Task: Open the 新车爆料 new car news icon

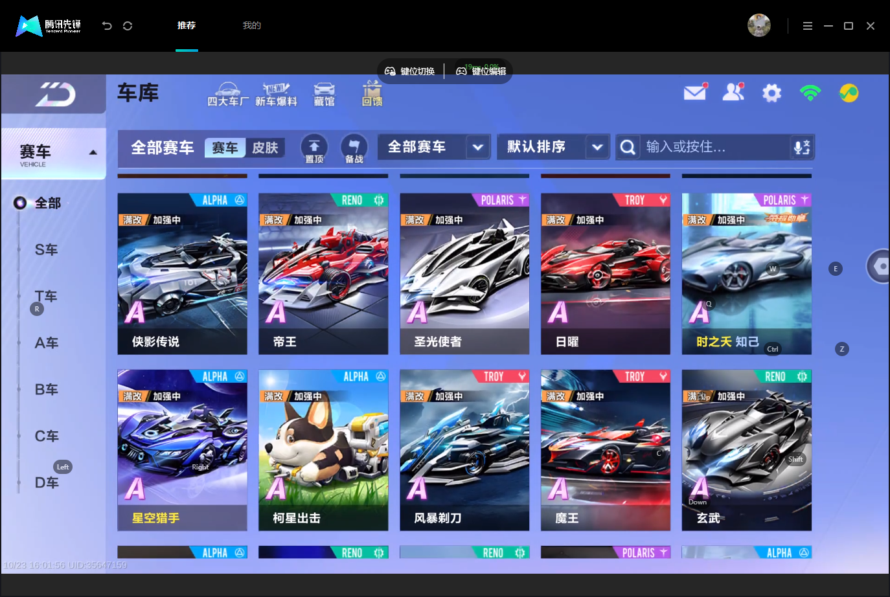Action: pyautogui.click(x=276, y=95)
